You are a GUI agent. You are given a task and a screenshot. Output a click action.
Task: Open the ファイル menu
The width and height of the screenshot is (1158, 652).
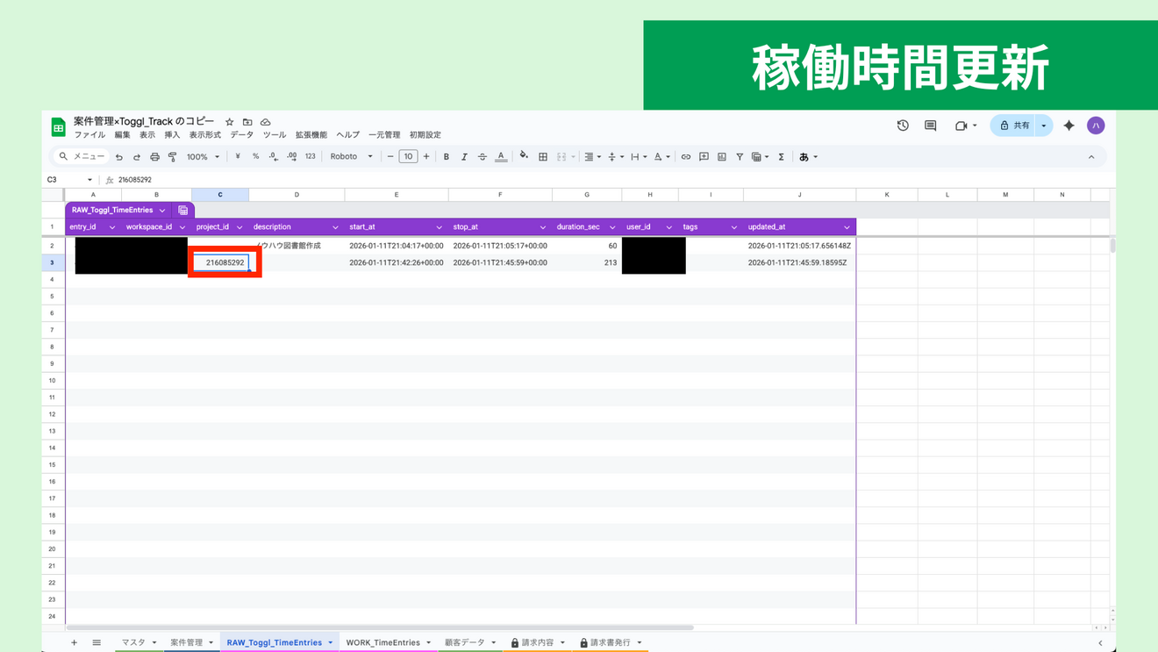coord(89,135)
